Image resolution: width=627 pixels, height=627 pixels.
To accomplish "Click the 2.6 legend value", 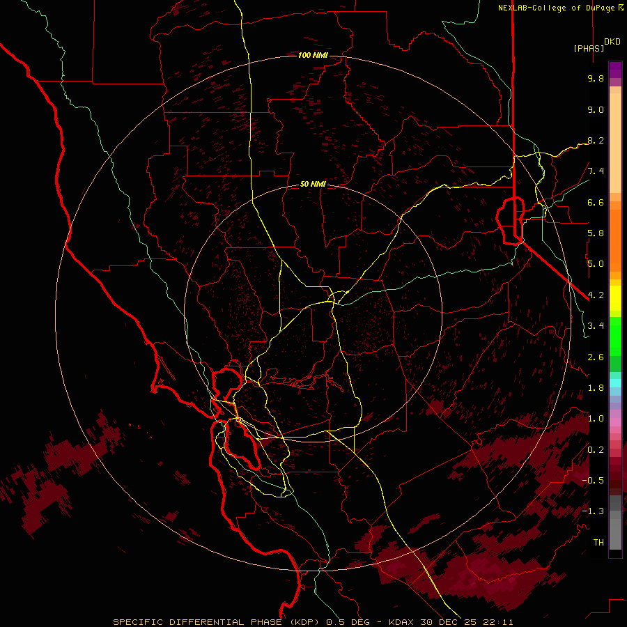I will (x=596, y=357).
